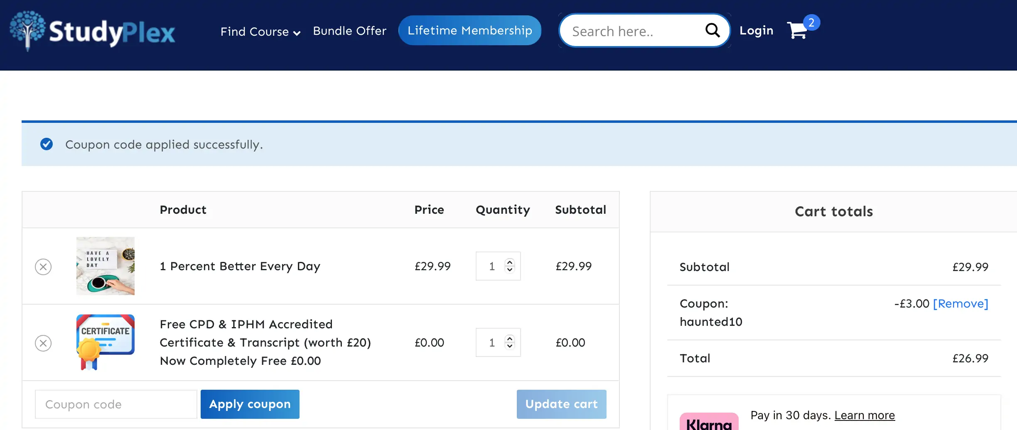1017x430 pixels.
Task: Click the Search here text box
Action: [631, 31]
